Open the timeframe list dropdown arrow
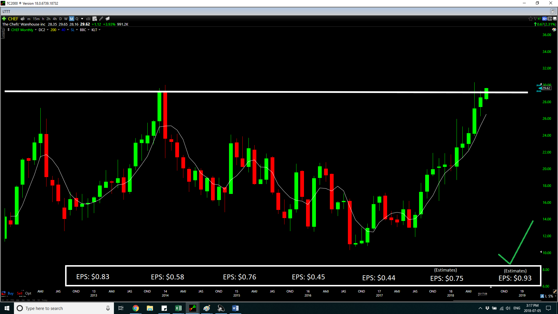 click(82, 19)
